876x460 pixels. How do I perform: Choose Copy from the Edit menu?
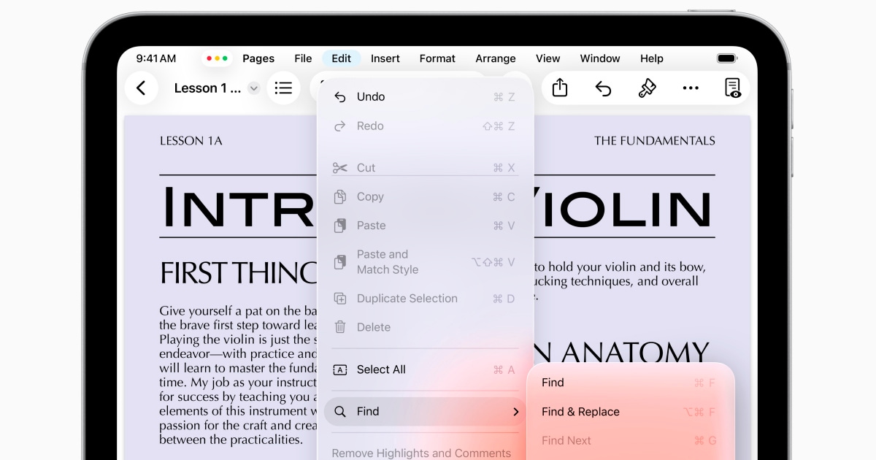point(426,196)
